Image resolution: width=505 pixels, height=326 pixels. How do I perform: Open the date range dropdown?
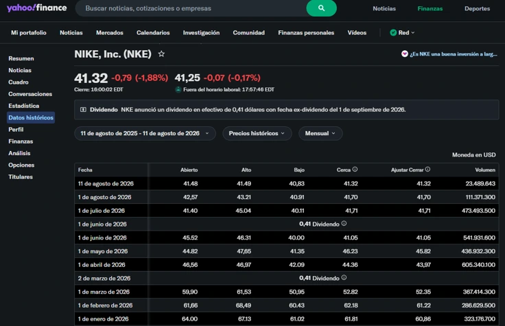pyautogui.click(x=145, y=133)
